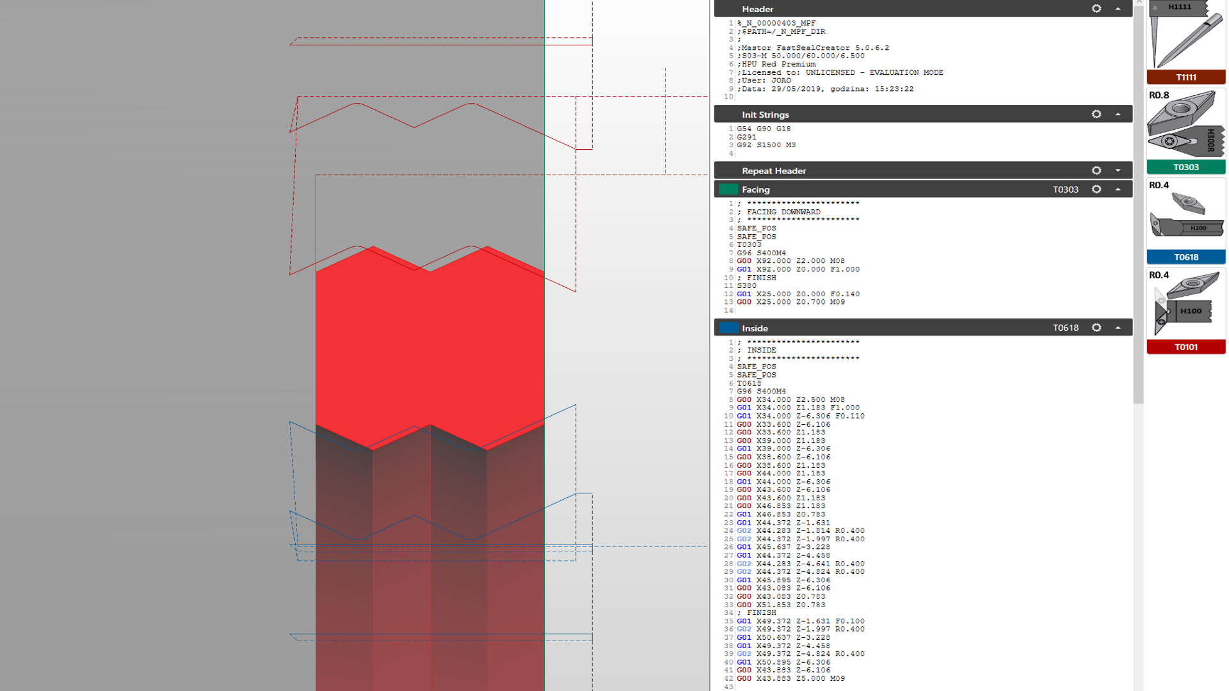The width and height of the screenshot is (1229, 691).
Task: Click the T0101 red label bar
Action: [1186, 347]
